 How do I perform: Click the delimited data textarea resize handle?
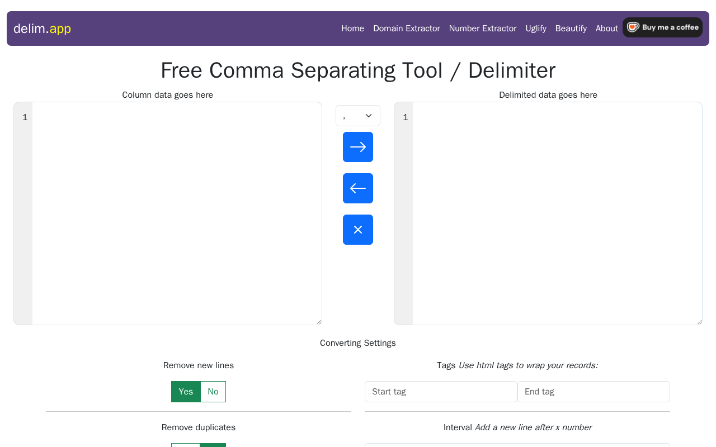pos(699,322)
